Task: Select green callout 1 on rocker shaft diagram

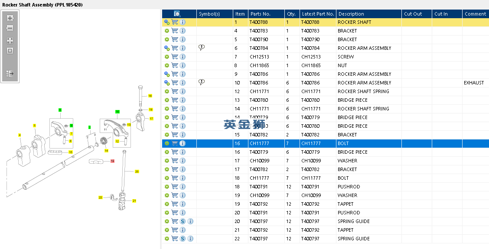Action: pyautogui.click(x=89, y=127)
